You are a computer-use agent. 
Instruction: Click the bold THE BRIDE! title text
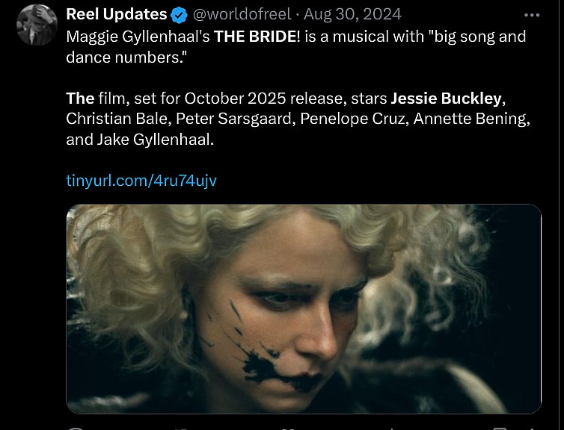257,37
